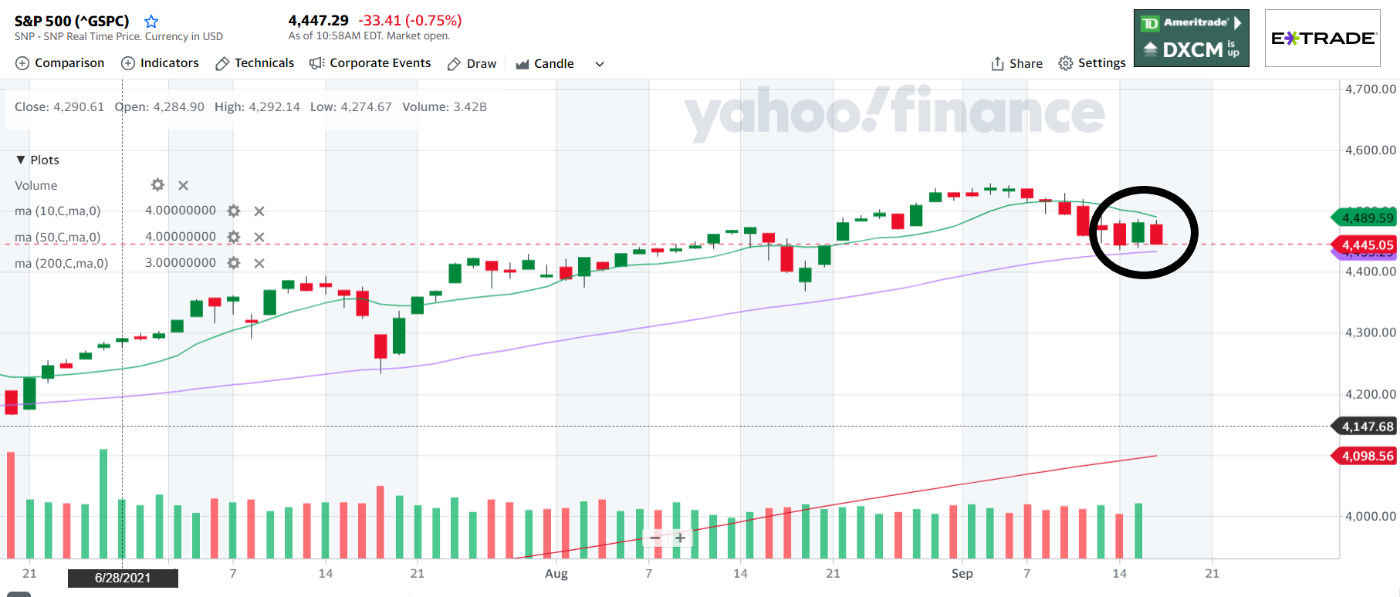The image size is (1400, 597).
Task: Zoom out chart with minus button
Action: (x=655, y=538)
